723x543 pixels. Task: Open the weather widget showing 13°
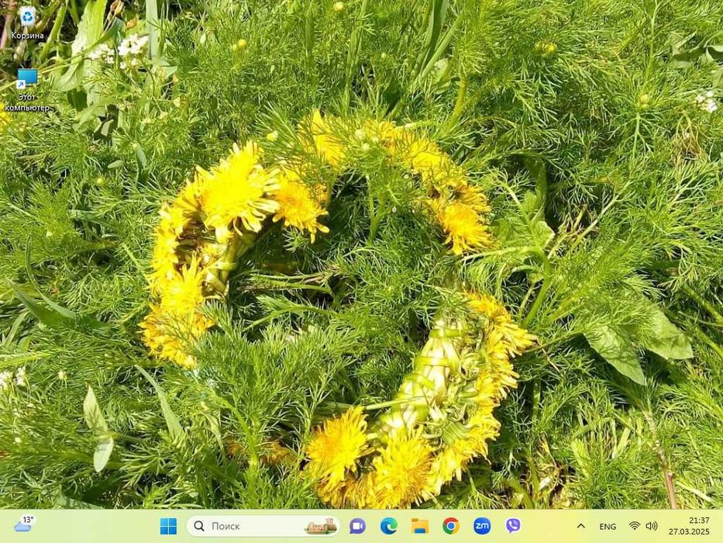click(x=24, y=525)
